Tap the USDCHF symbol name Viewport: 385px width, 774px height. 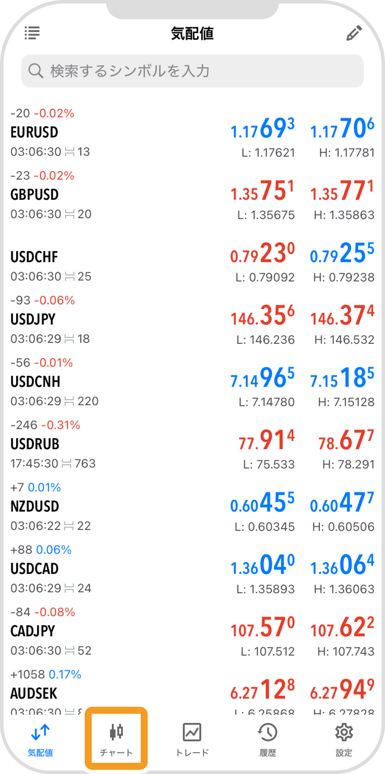[34, 257]
